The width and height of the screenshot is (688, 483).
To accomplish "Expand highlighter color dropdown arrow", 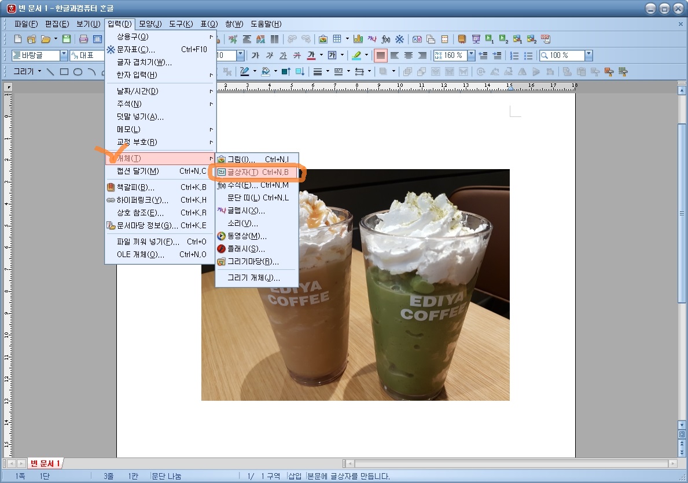I will pyautogui.click(x=366, y=56).
